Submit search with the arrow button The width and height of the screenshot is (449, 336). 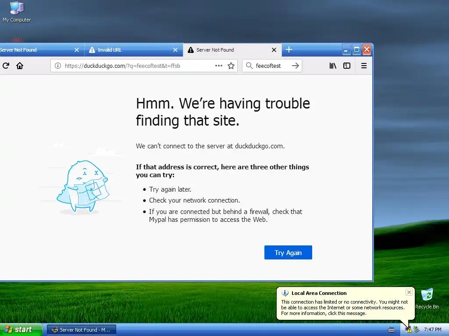pos(296,66)
